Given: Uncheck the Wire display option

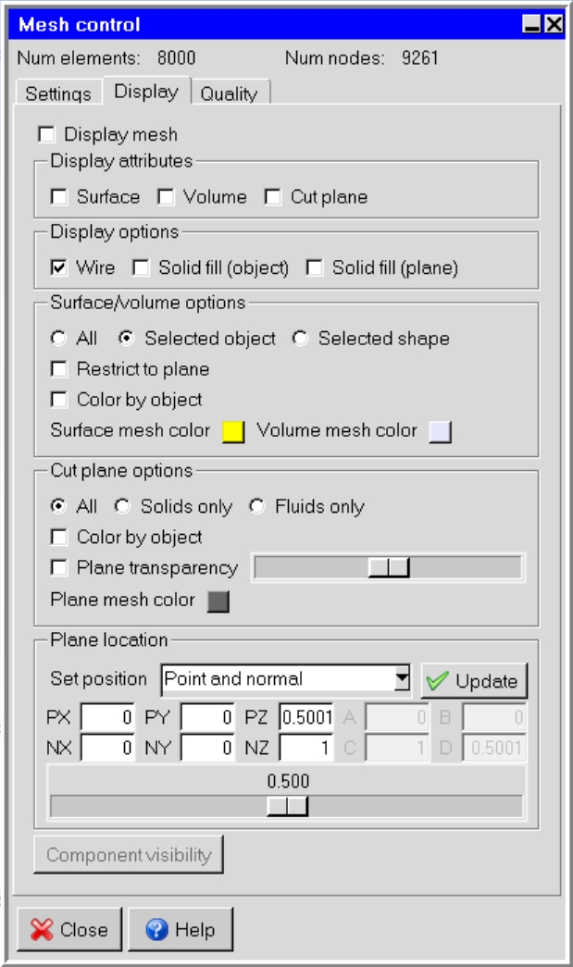Looking at the screenshot, I should click(x=59, y=268).
